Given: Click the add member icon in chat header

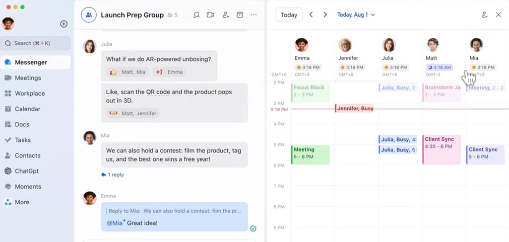Looking at the screenshot, I should click(225, 15).
